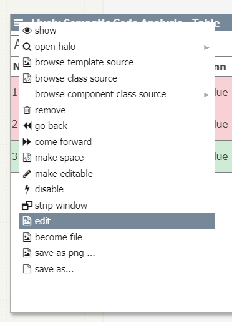Click the file-code icon beside make space
Viewport: 232px width, 322px height.
[x=27, y=158]
